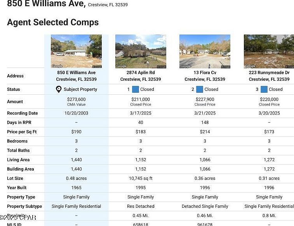Click the blue square marker for comp 3
The height and width of the screenshot is (226, 294).
pyautogui.click(x=264, y=89)
